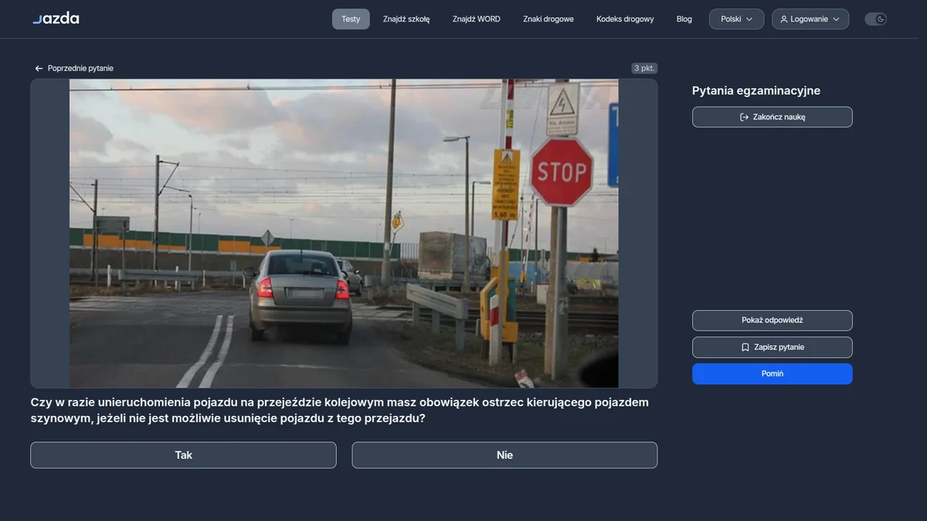Click Zakończ naukę button
The image size is (927, 521).
click(x=772, y=117)
